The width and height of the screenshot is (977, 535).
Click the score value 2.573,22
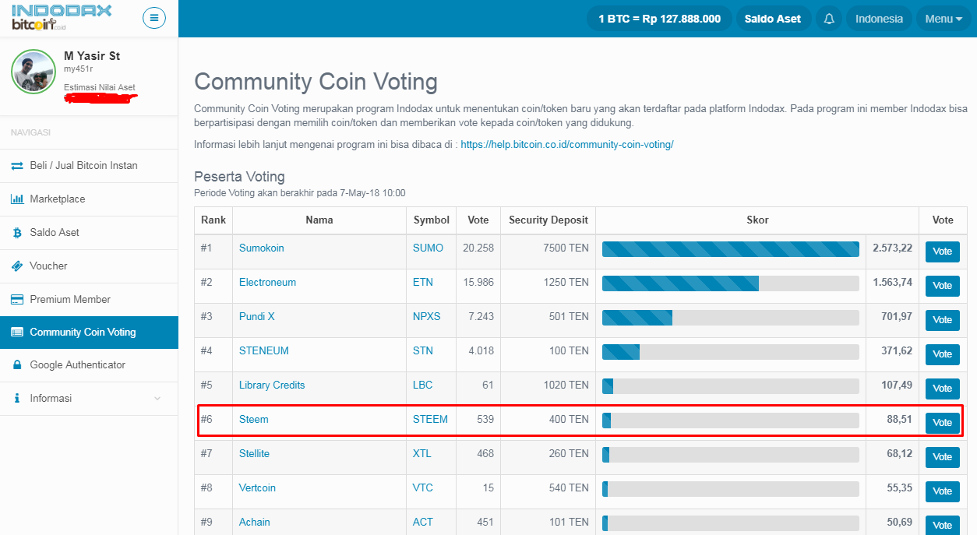click(892, 248)
